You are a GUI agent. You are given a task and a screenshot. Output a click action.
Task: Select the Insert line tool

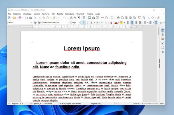(149, 18)
